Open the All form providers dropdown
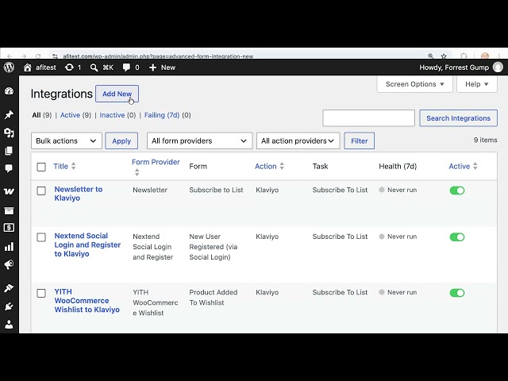Viewport: 508px width, 381px height. click(x=199, y=141)
